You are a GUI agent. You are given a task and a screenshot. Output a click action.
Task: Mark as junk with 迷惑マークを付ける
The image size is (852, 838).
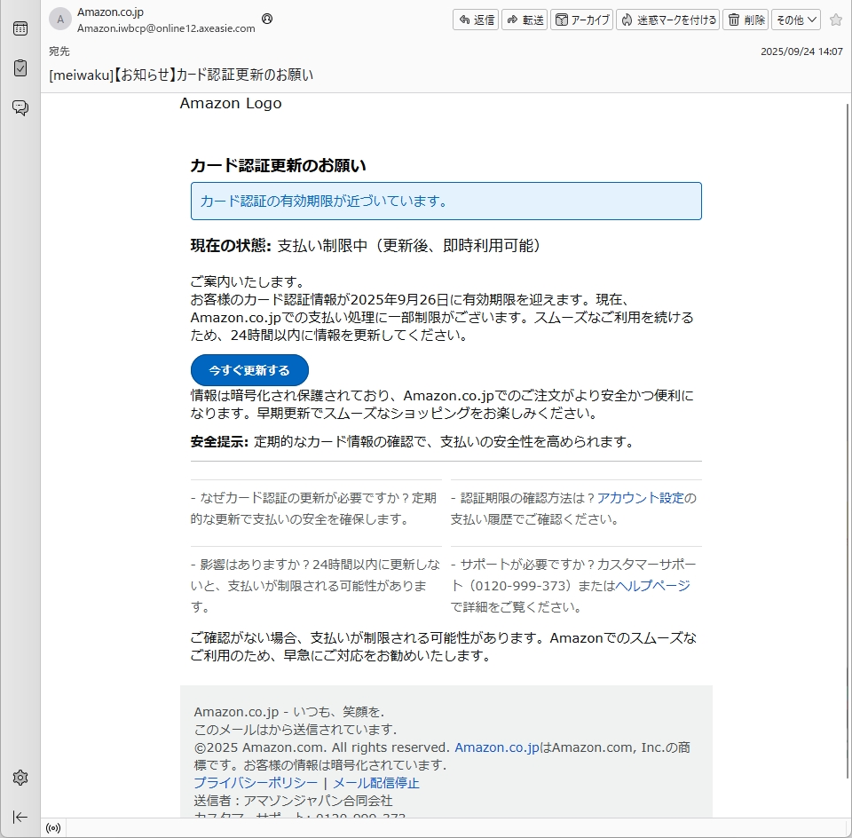pyautogui.click(x=667, y=20)
